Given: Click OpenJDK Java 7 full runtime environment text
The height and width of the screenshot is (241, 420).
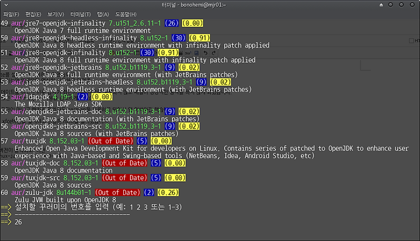Looking at the screenshot, I should point(83,31).
